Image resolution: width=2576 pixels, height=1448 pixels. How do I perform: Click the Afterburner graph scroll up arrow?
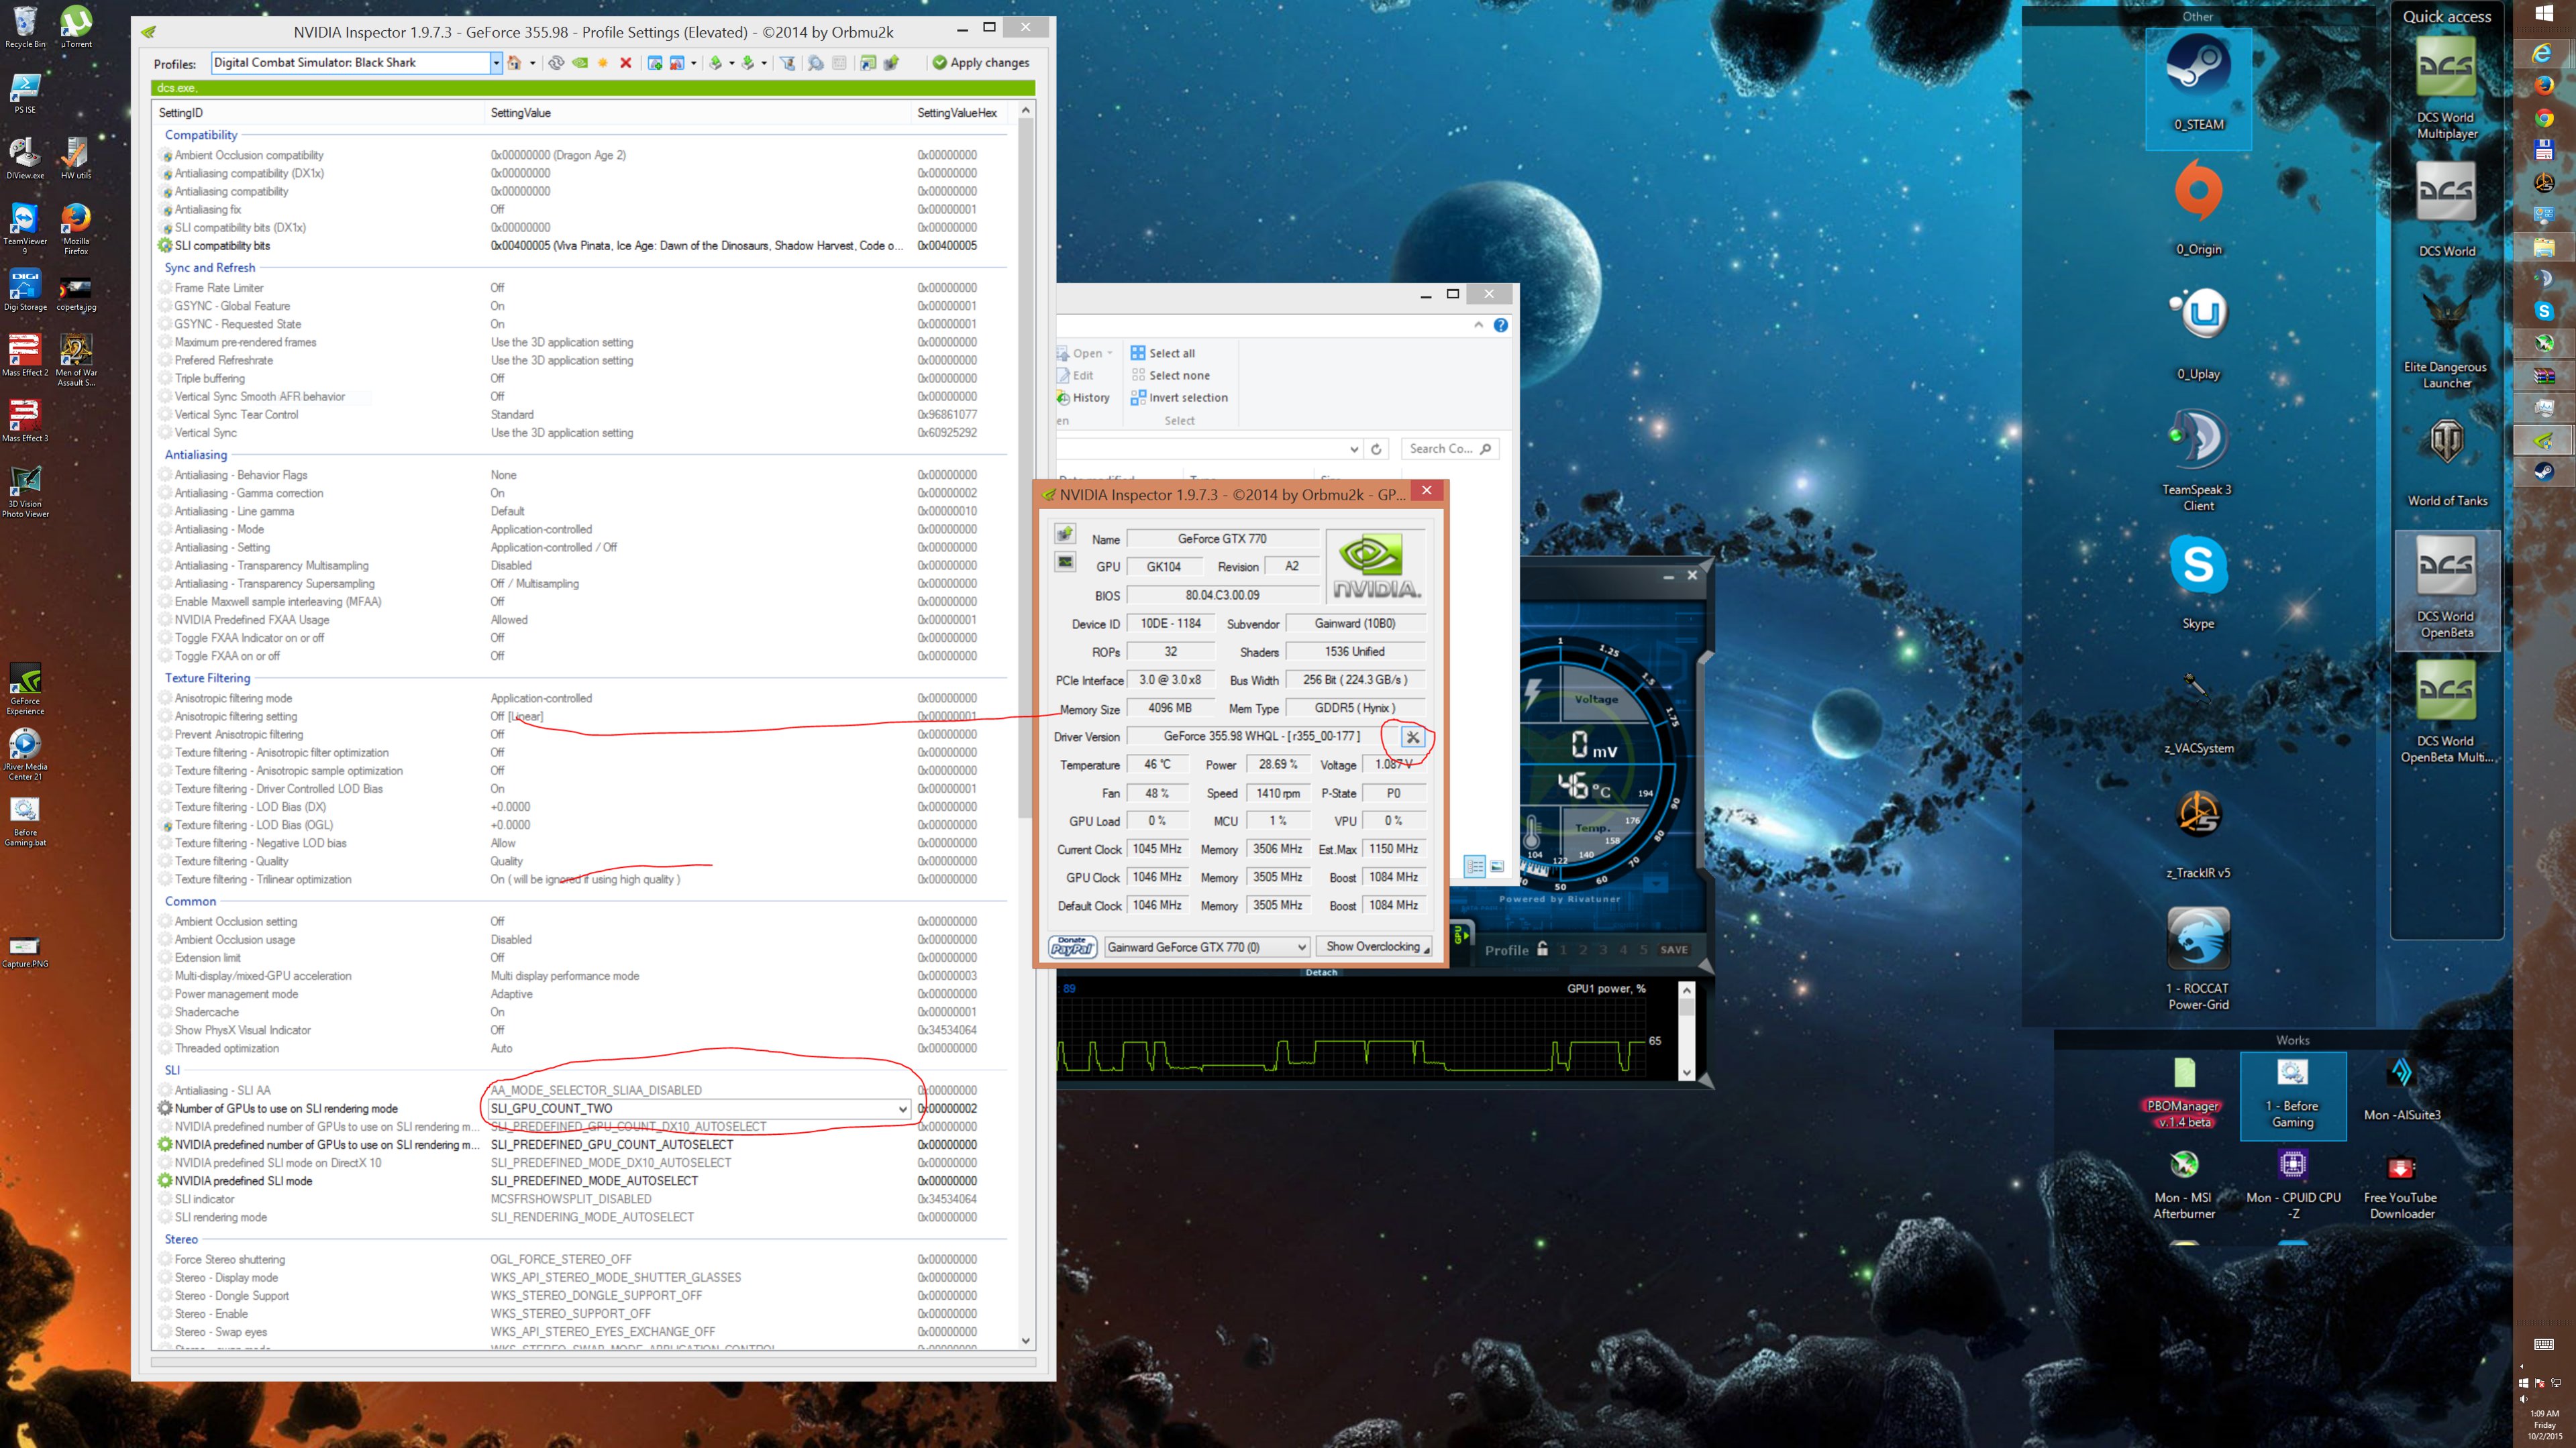pos(1687,991)
